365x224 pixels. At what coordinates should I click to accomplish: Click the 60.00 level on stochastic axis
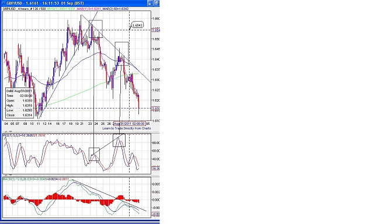pos(156,151)
